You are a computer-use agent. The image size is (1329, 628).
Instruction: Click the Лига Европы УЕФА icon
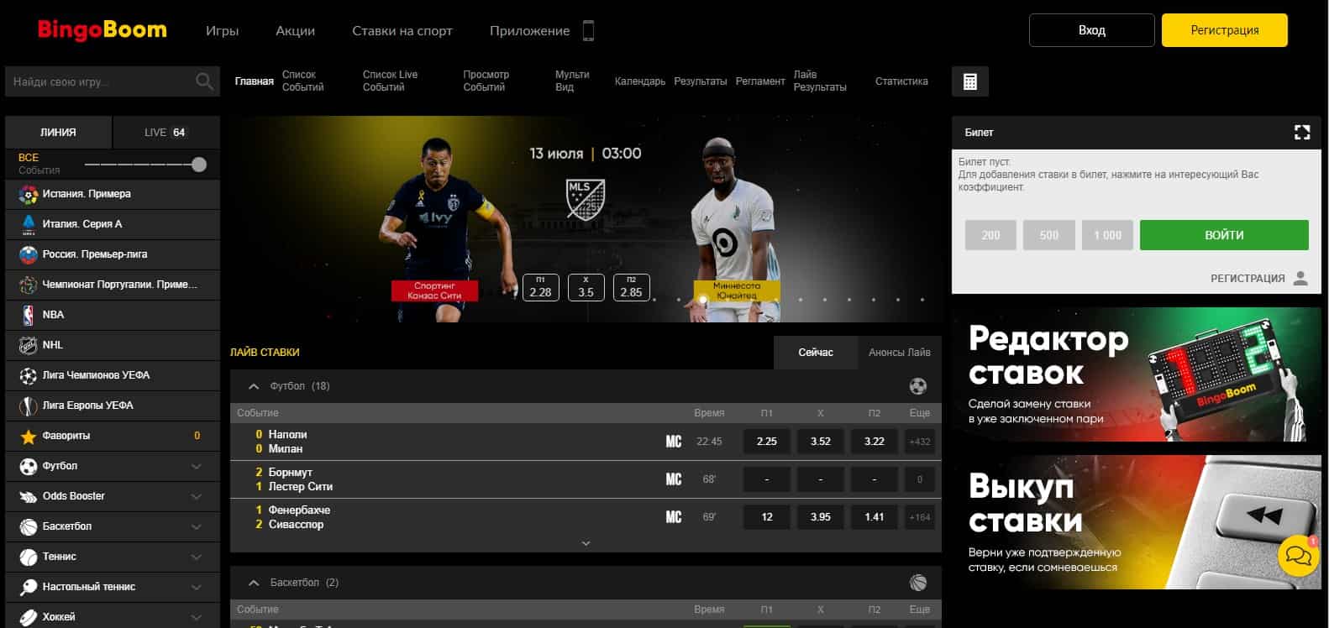coord(29,406)
